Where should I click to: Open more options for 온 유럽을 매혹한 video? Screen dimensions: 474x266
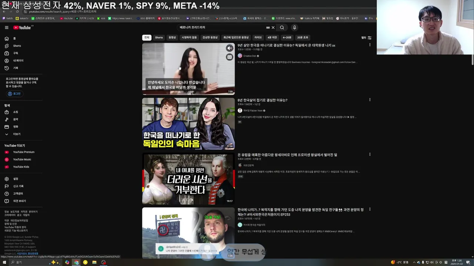tap(370, 154)
